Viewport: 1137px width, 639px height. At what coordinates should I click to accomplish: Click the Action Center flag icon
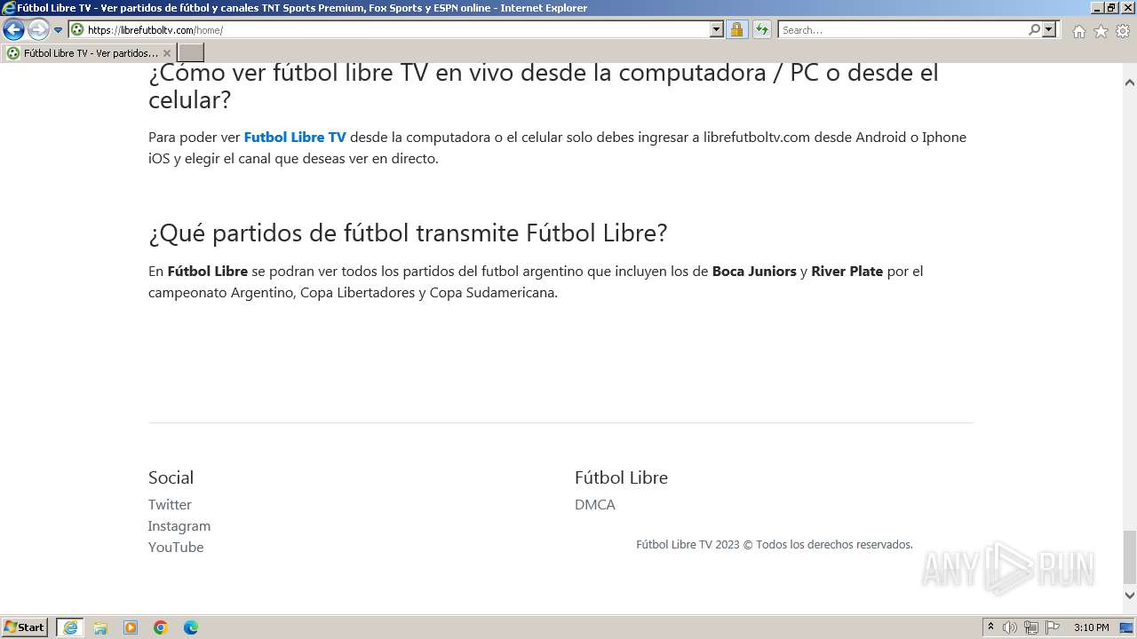[x=1053, y=627]
